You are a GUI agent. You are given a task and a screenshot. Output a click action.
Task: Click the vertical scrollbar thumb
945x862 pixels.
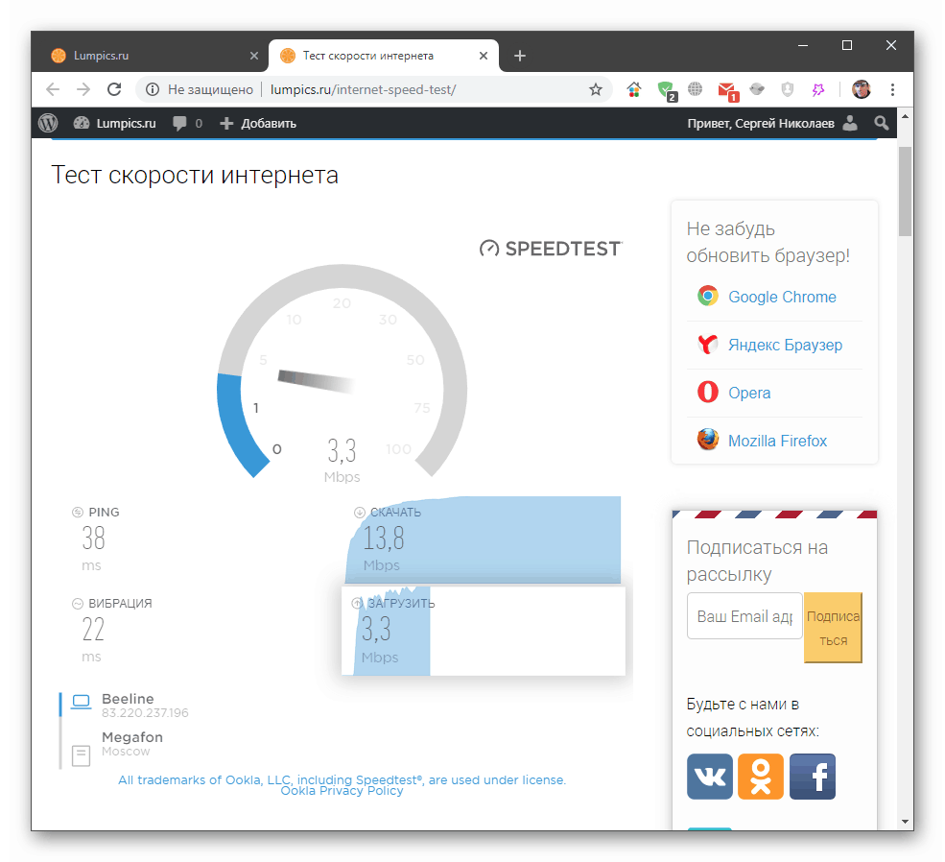pos(905,190)
